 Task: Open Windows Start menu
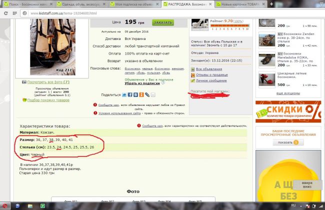[x=5, y=205]
